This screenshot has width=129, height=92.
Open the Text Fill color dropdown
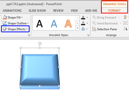pos(87,18)
